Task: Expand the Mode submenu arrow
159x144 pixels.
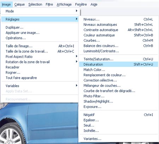Action: (77, 11)
